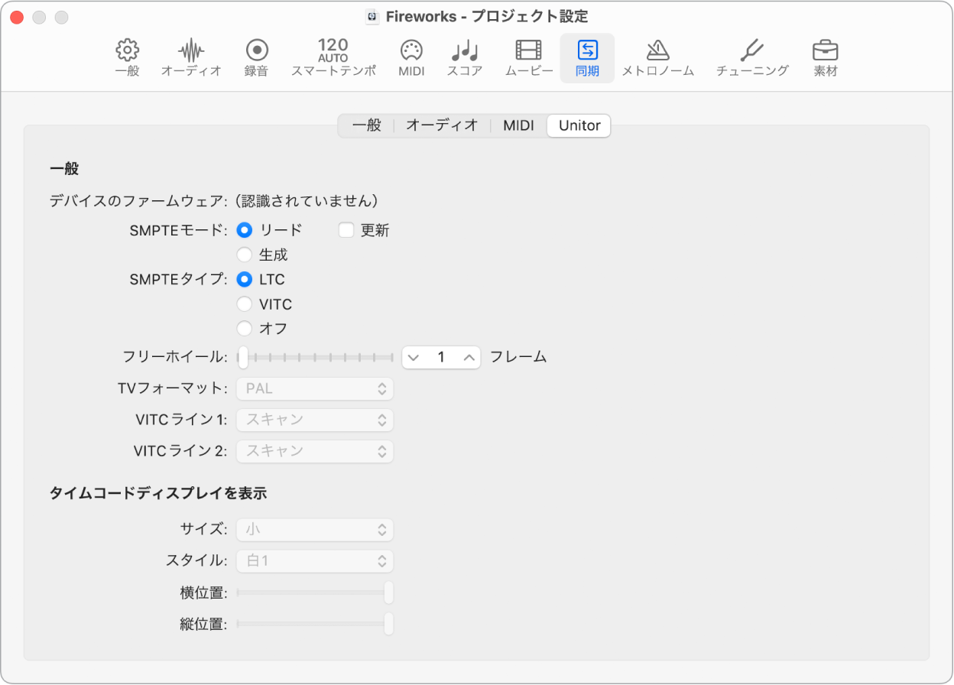Screen dimensions: 954x685
Task: Open the スタイル dropdown under timecode display
Action: coord(314,560)
